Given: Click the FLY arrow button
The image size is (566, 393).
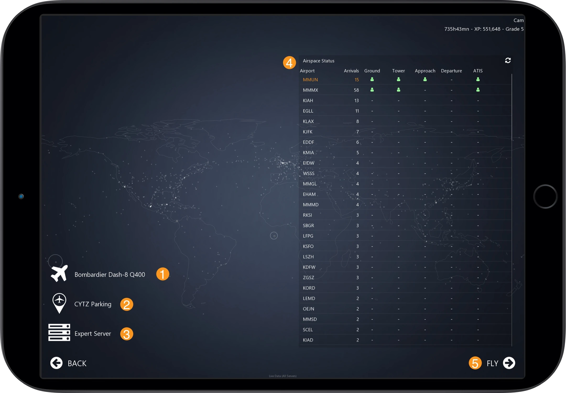Looking at the screenshot, I should 509,363.
